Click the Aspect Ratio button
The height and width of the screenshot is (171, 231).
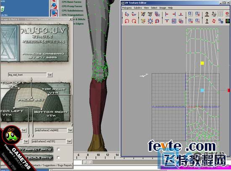coord(35,150)
